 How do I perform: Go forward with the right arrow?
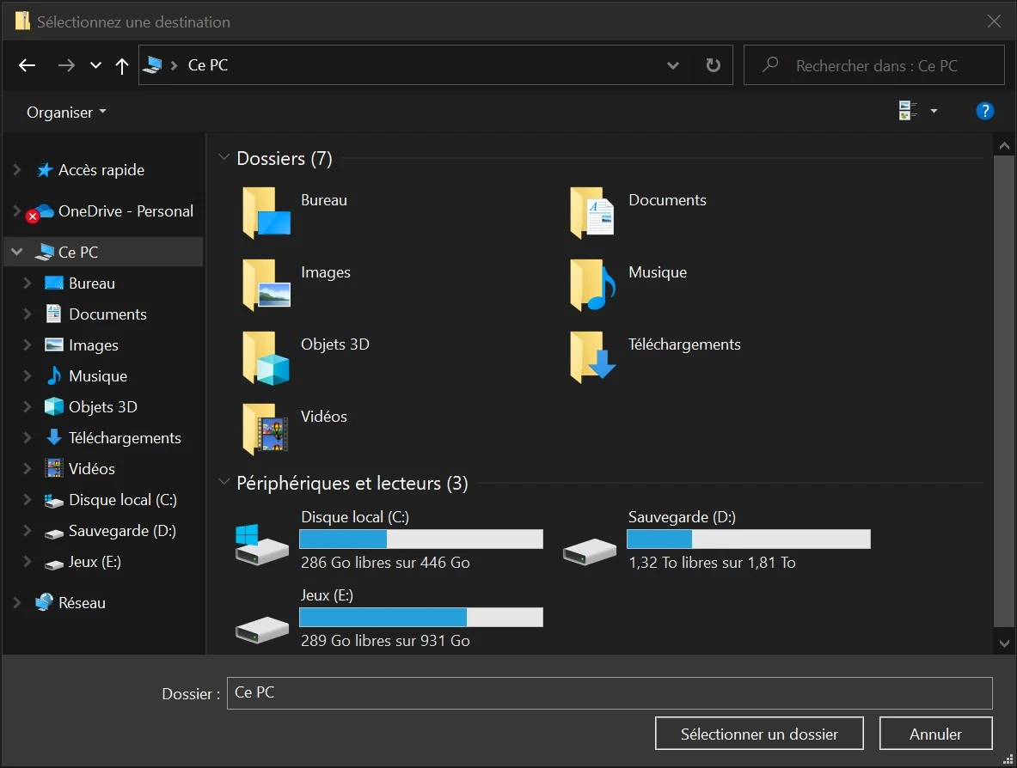(x=66, y=65)
